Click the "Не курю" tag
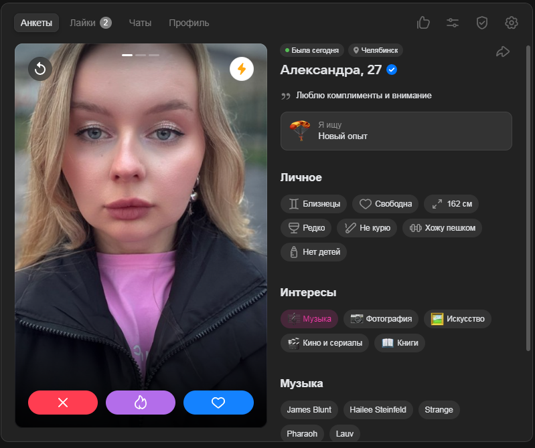 [367, 227]
